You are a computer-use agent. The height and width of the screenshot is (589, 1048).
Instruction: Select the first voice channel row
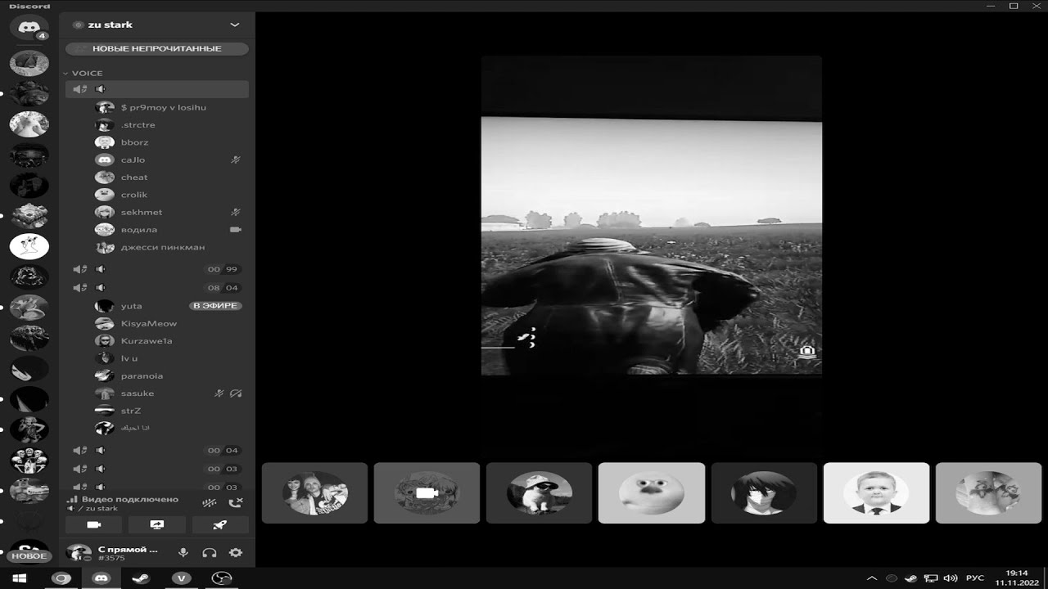tap(157, 89)
